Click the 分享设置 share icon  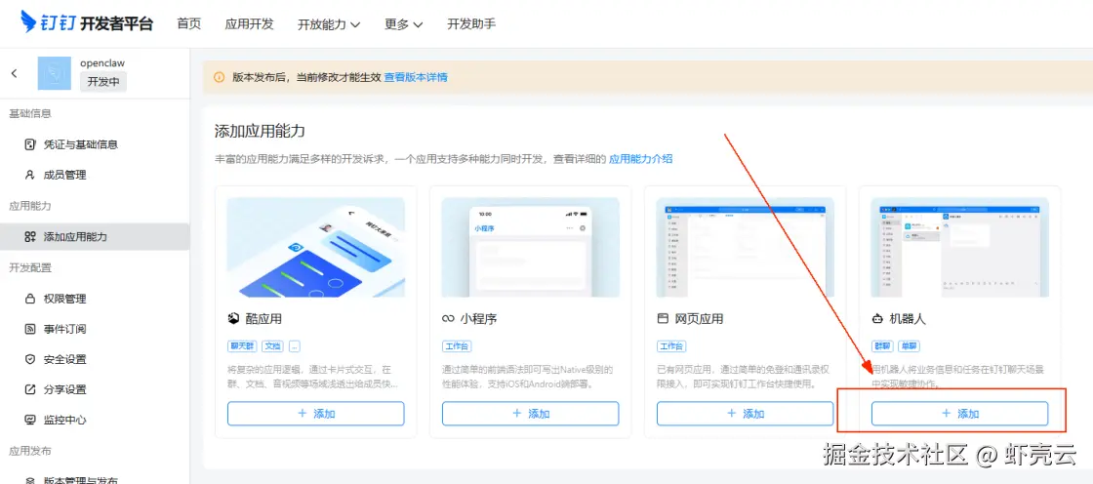pyautogui.click(x=30, y=389)
